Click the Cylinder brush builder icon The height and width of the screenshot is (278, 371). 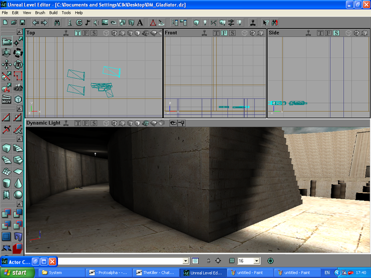(6, 182)
